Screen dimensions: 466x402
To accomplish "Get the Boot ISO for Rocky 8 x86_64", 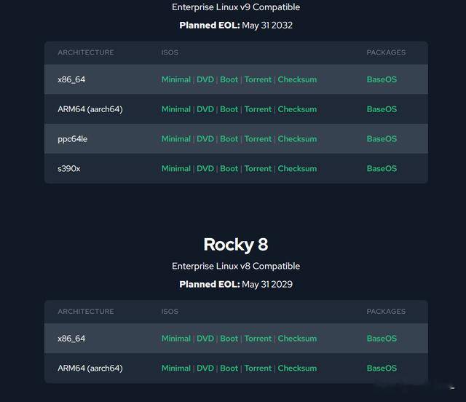I will pos(229,339).
